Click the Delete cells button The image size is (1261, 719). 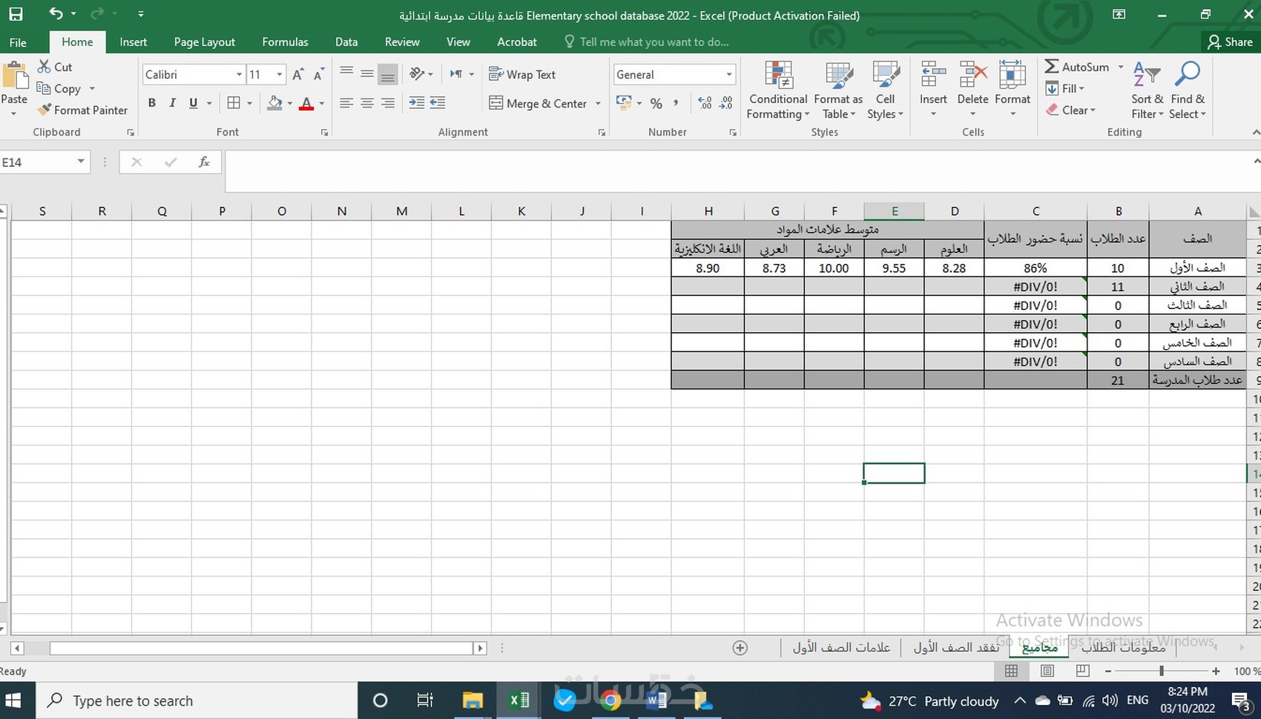coord(972,90)
